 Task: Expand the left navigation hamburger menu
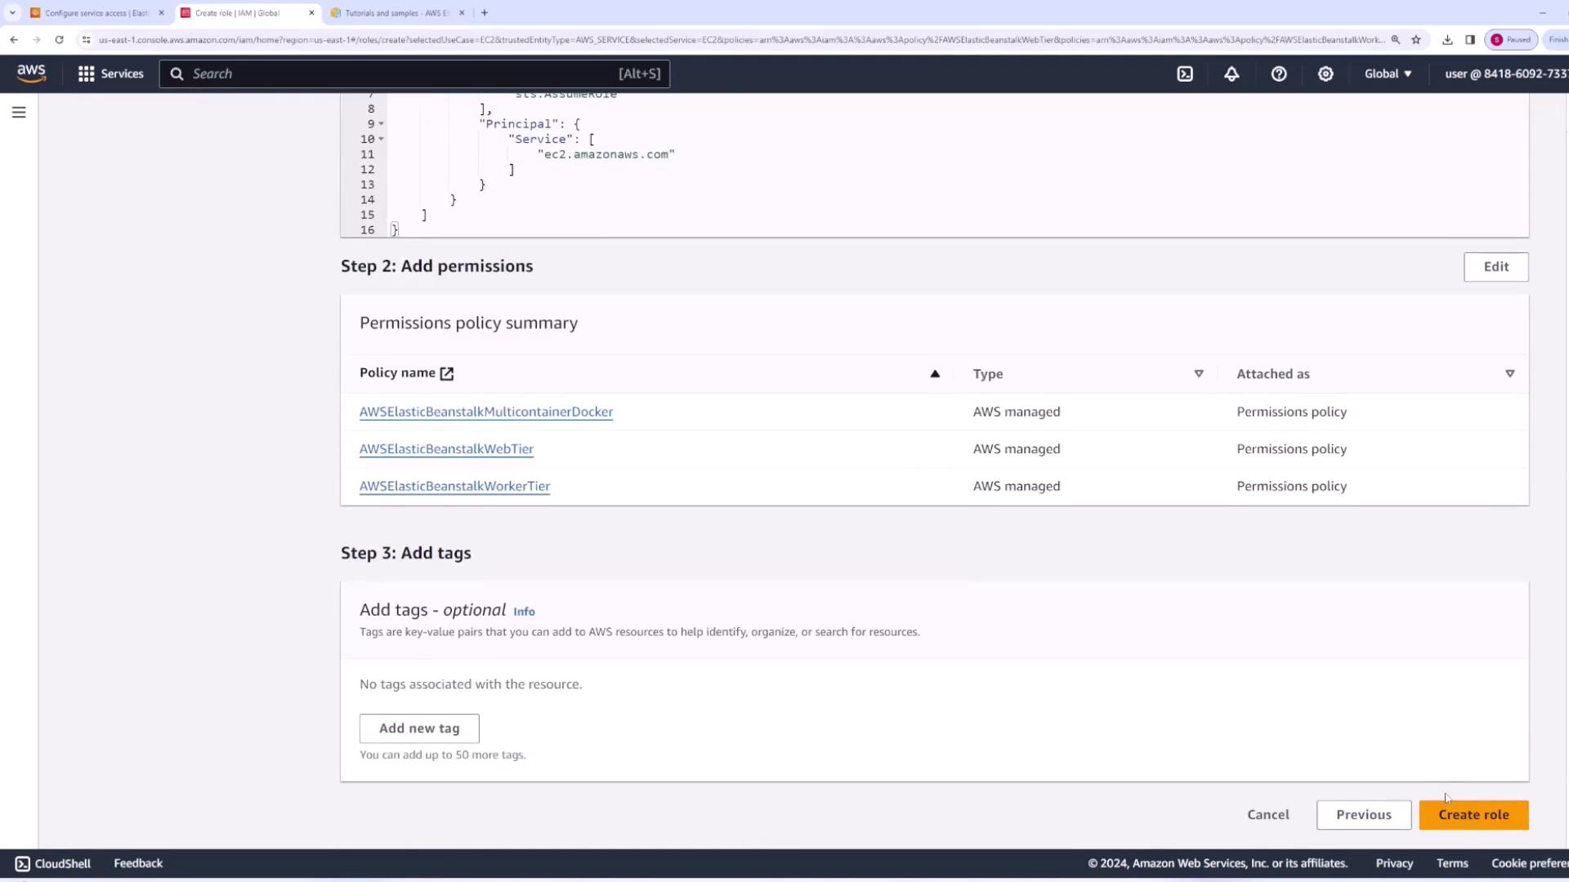tap(19, 112)
